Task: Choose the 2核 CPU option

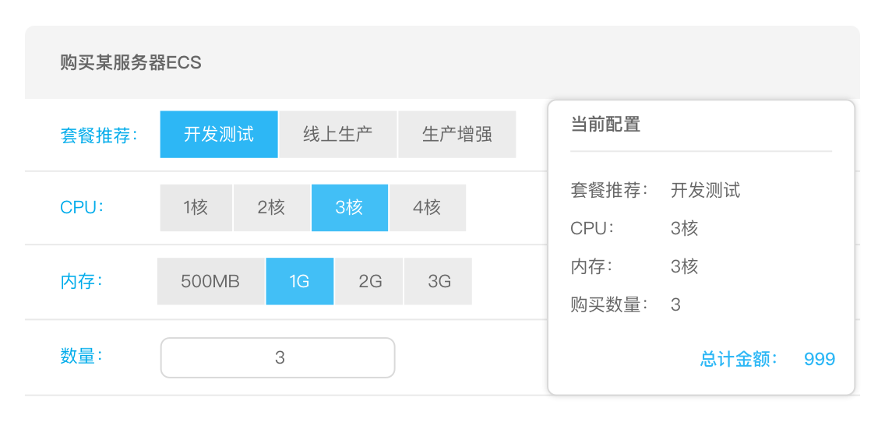Action: 271,208
